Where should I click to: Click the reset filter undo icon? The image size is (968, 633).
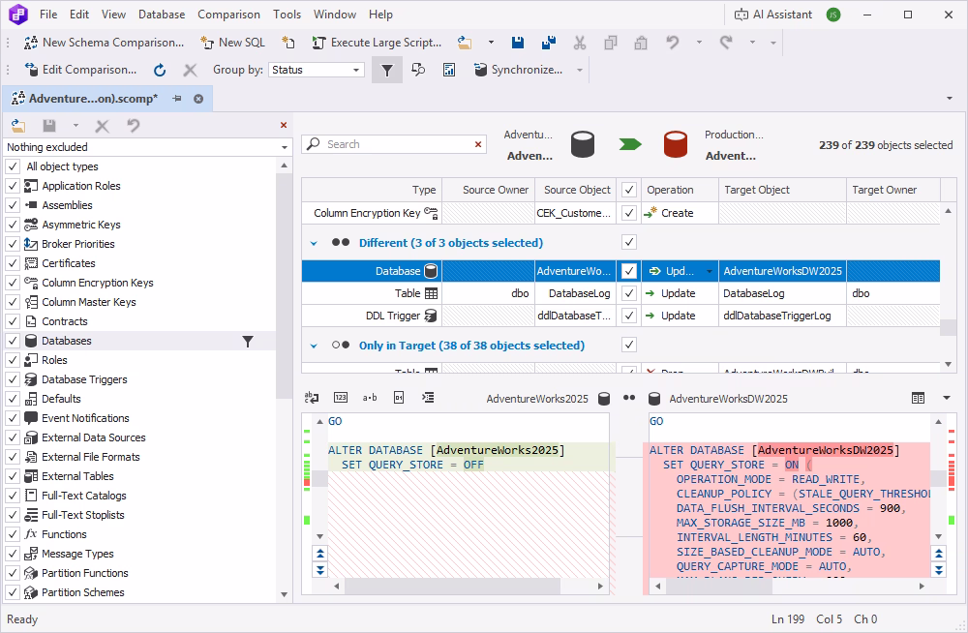(x=134, y=126)
